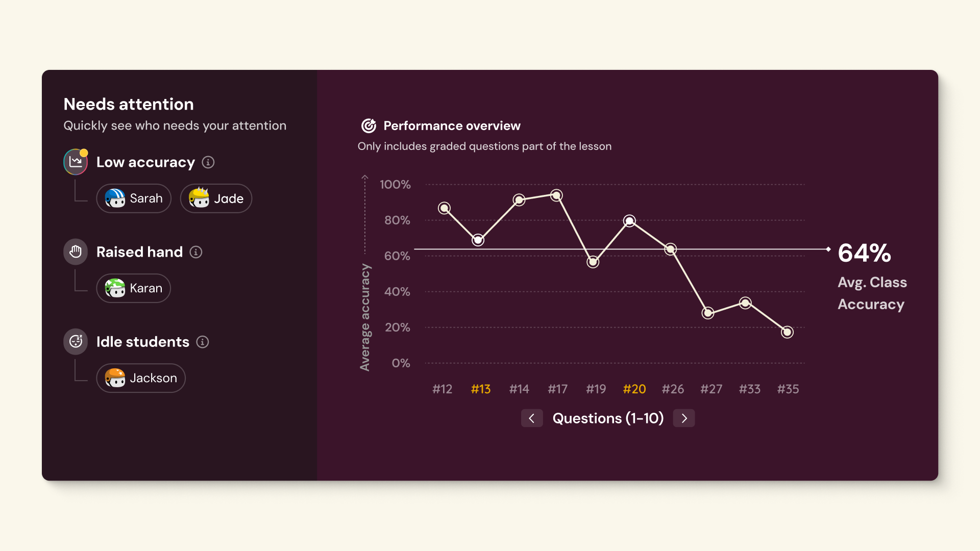The width and height of the screenshot is (980, 551).
Task: Show info icon next to Raised hand
Action: coord(196,252)
